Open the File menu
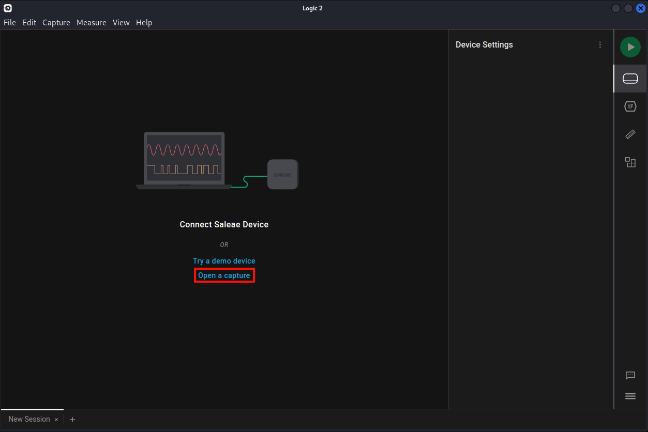This screenshot has width=648, height=432. pyautogui.click(x=10, y=23)
